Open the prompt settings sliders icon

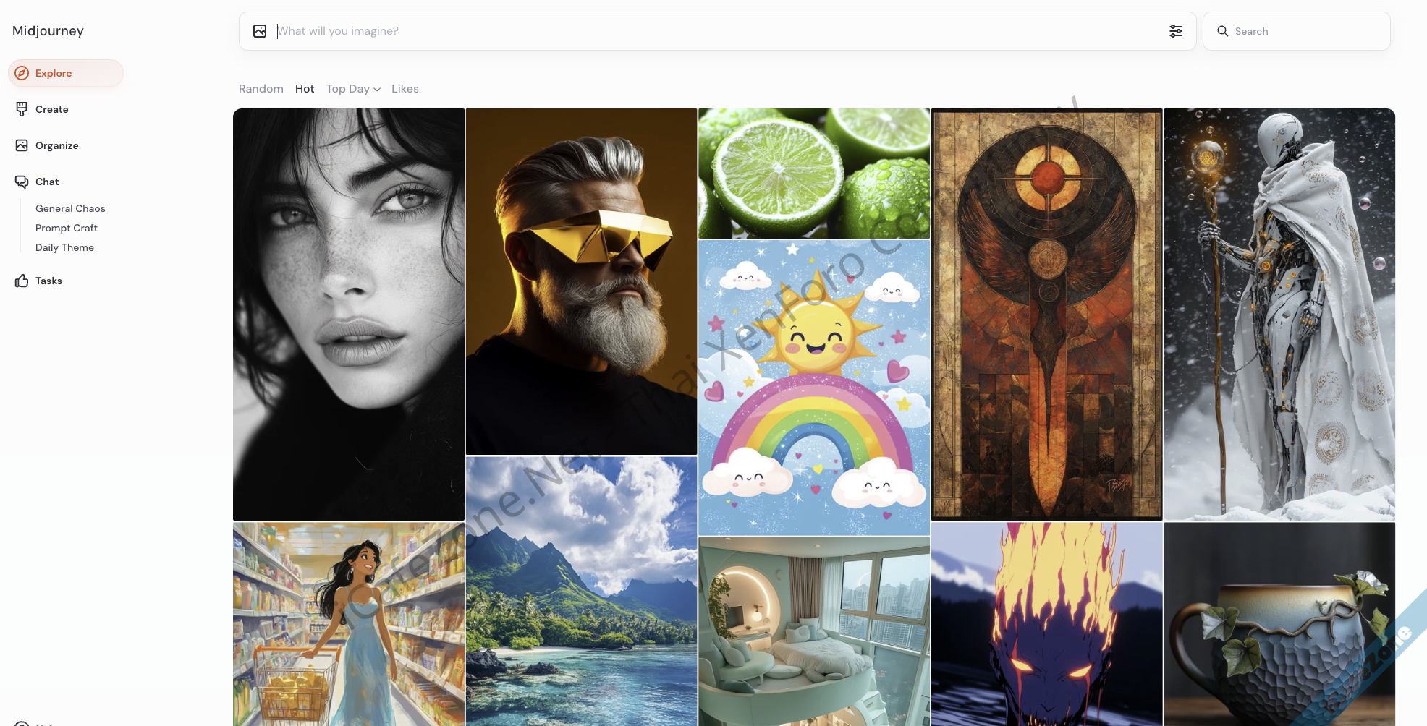pyautogui.click(x=1176, y=31)
